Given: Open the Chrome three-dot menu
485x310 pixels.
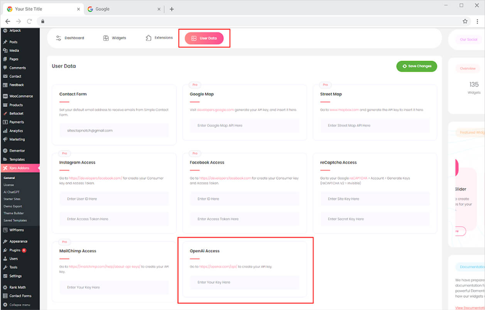Looking at the screenshot, I should point(477,21).
